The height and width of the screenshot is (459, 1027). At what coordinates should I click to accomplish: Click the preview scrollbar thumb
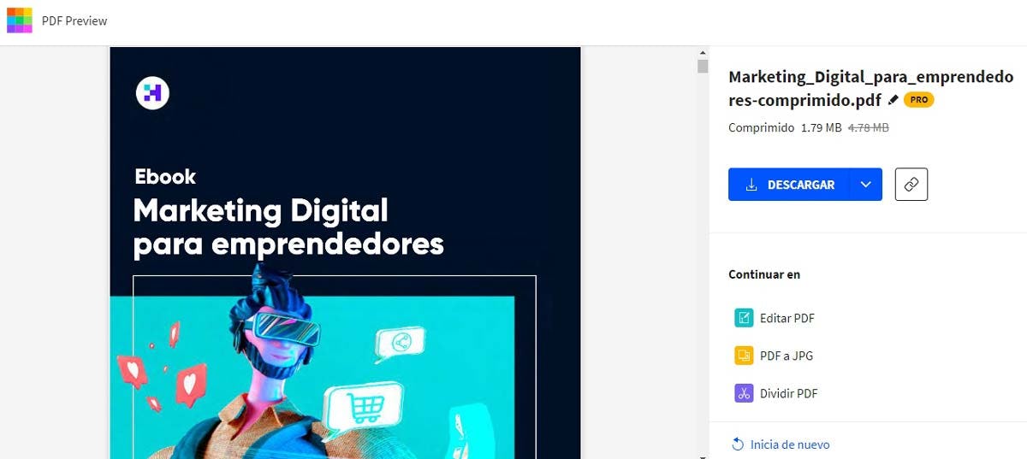click(703, 66)
